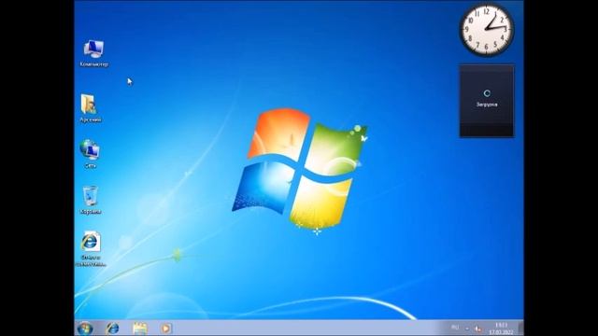598x336 pixels.
Task: Select the user folder icon with person
Action: pyautogui.click(x=90, y=108)
